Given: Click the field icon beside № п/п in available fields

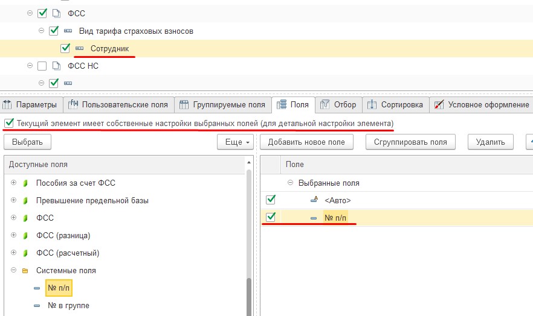Looking at the screenshot, I should 37,288.
